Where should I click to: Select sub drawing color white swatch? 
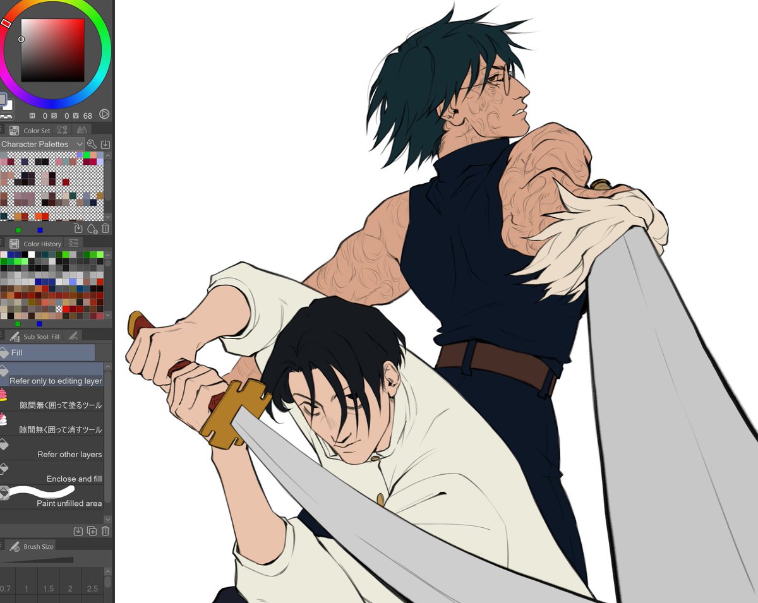[9, 105]
